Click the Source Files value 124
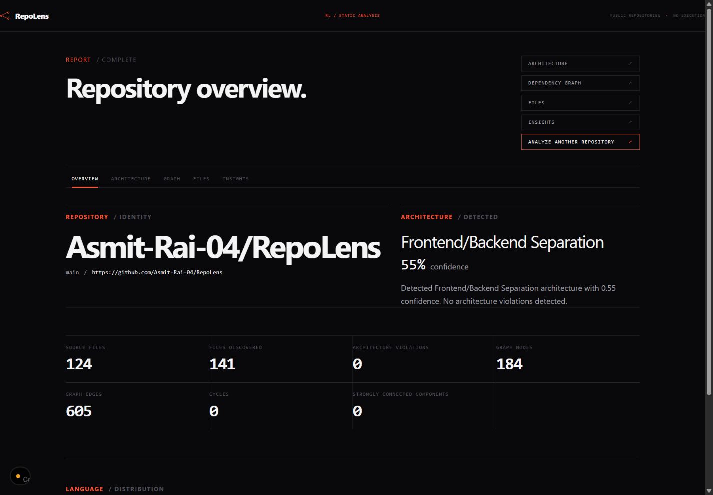 point(79,364)
